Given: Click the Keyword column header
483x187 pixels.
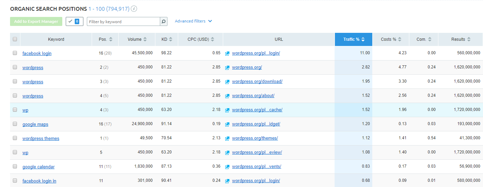Looking at the screenshot, I should (x=56, y=39).
